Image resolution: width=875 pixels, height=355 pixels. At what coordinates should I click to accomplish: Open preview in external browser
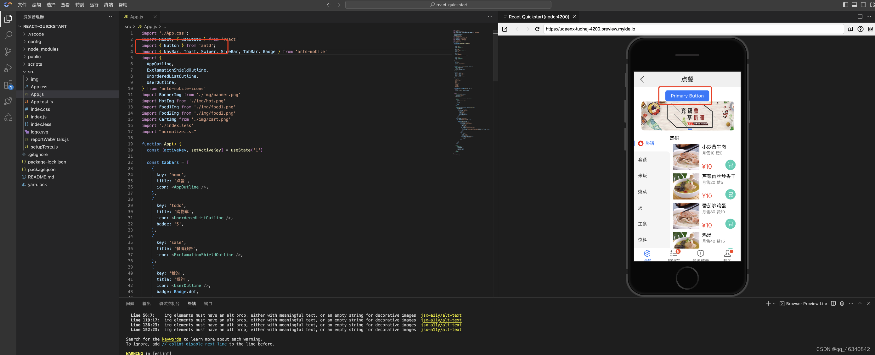point(505,29)
